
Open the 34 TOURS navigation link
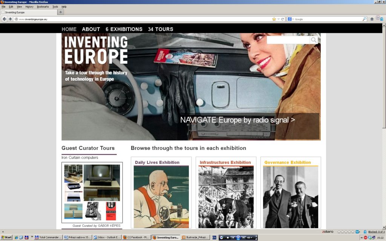161,29
